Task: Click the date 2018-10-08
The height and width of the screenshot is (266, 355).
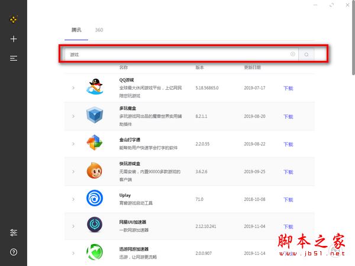Action: point(254,199)
